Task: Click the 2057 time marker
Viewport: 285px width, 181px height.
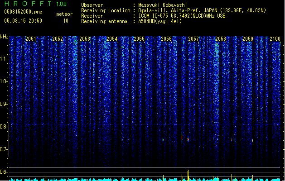Action: pos(193,38)
